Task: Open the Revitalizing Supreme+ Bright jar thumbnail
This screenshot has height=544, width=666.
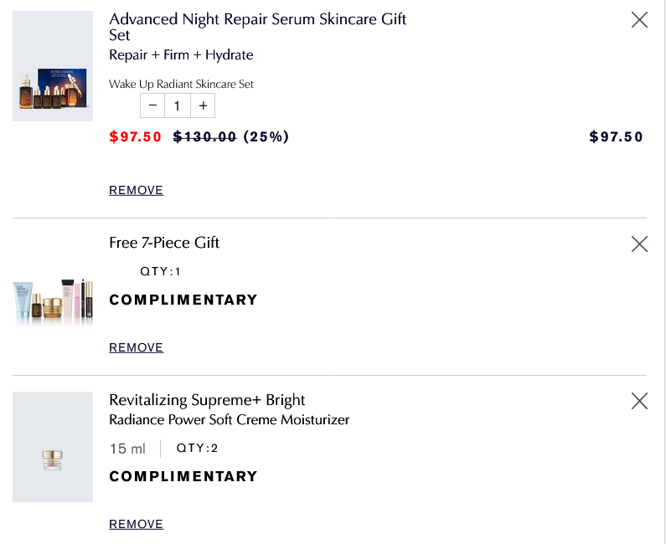Action: click(53, 447)
